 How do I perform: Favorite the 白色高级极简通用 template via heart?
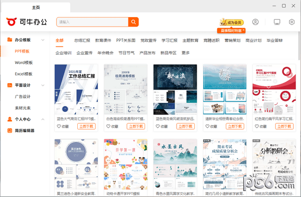pos(108,126)
